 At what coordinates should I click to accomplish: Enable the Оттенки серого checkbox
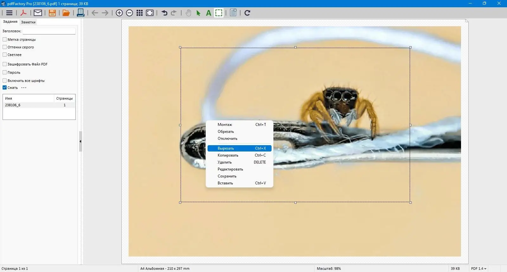[5, 47]
